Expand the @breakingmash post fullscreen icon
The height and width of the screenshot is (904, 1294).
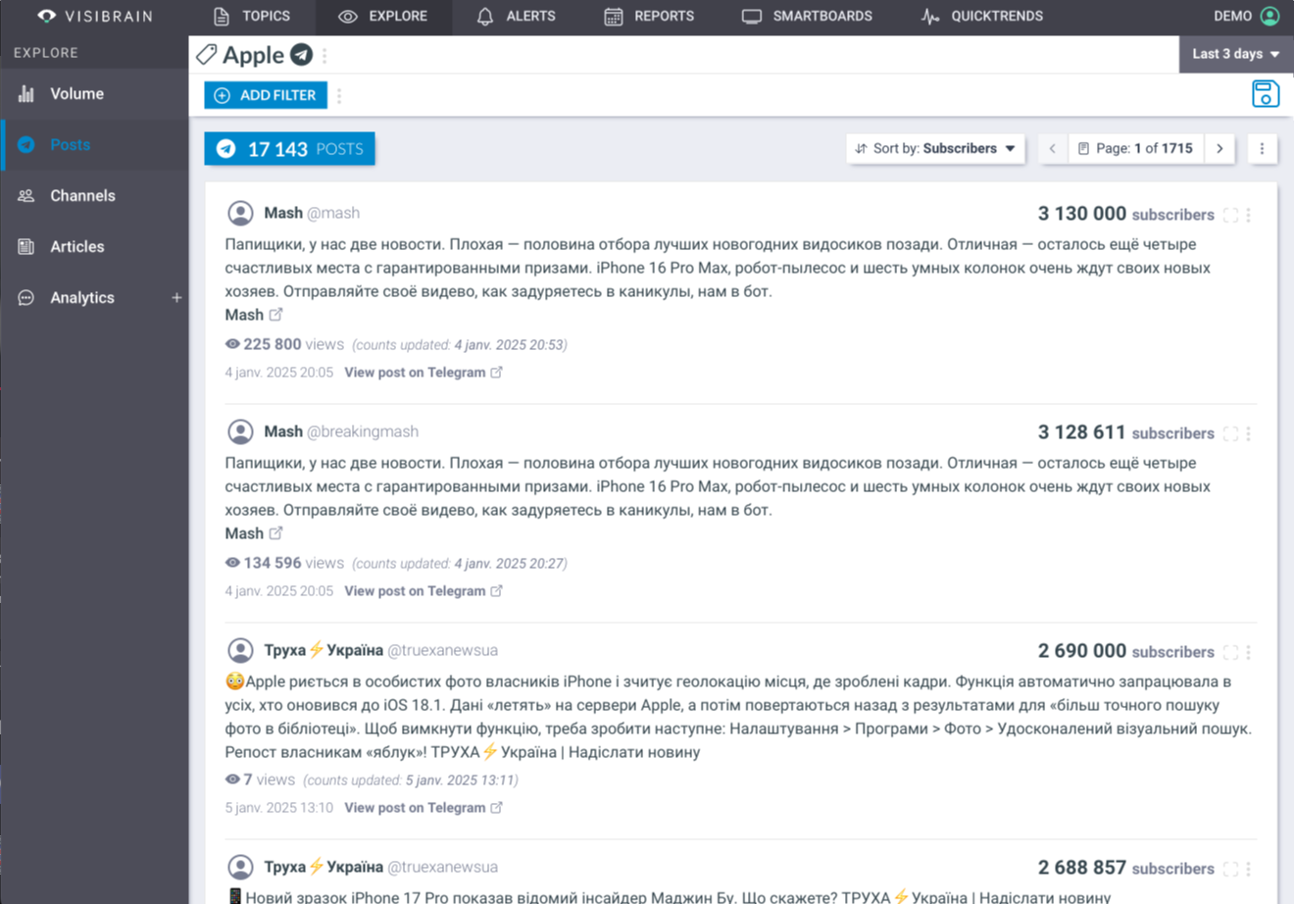[x=1230, y=433]
